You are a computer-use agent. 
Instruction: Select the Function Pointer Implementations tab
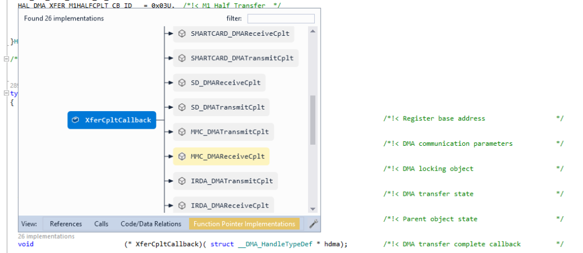click(x=244, y=224)
